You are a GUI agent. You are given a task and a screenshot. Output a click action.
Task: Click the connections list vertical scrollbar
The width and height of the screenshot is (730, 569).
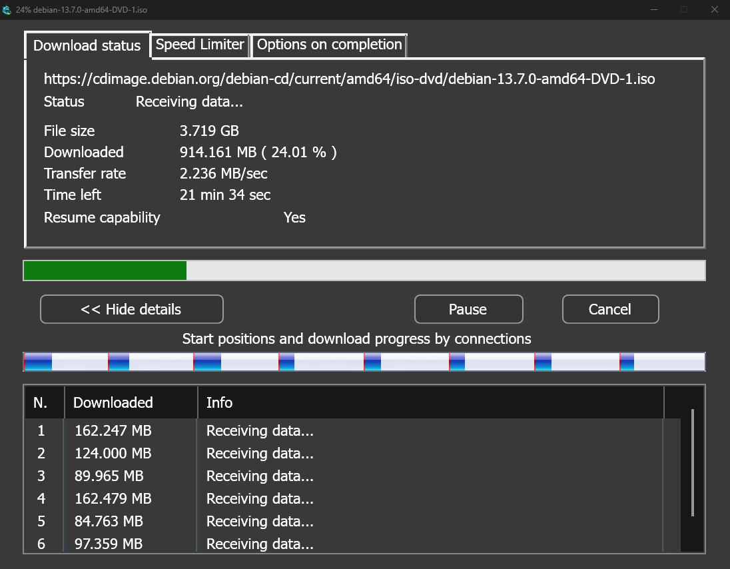[x=692, y=463]
